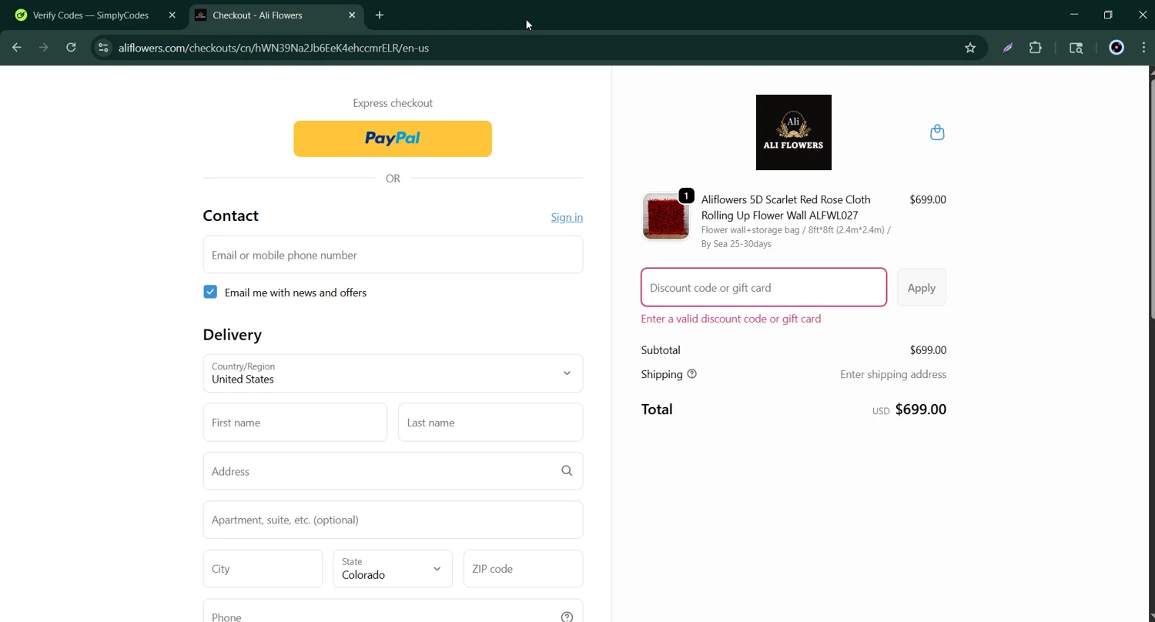Pay with PayPal express checkout
This screenshot has width=1155, height=622.
pos(393,139)
